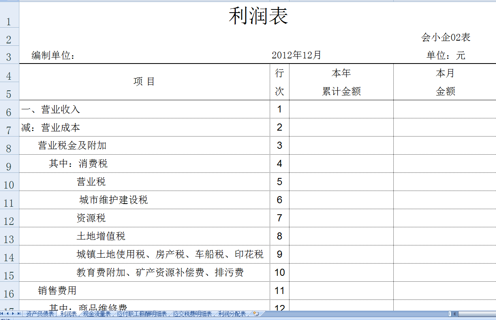496x320 pixels.
Task: Select row header 10
Action: (x=9, y=182)
